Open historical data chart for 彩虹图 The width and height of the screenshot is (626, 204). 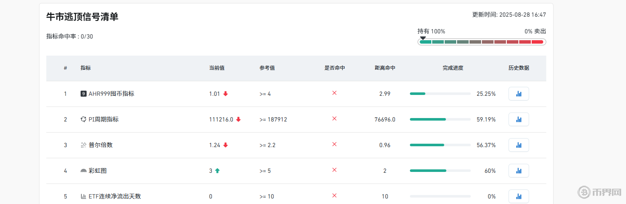(518, 171)
